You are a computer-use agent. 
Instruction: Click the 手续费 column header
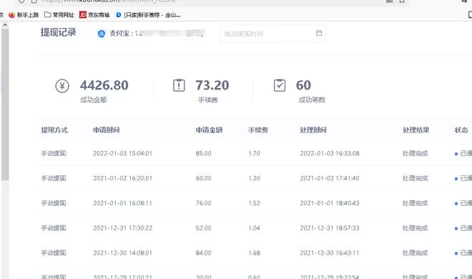[x=258, y=130]
